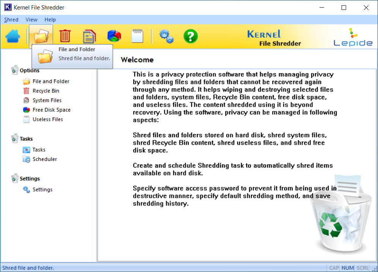Click the window resize grip in status bar
This screenshot has width=378, height=272.
point(375,269)
